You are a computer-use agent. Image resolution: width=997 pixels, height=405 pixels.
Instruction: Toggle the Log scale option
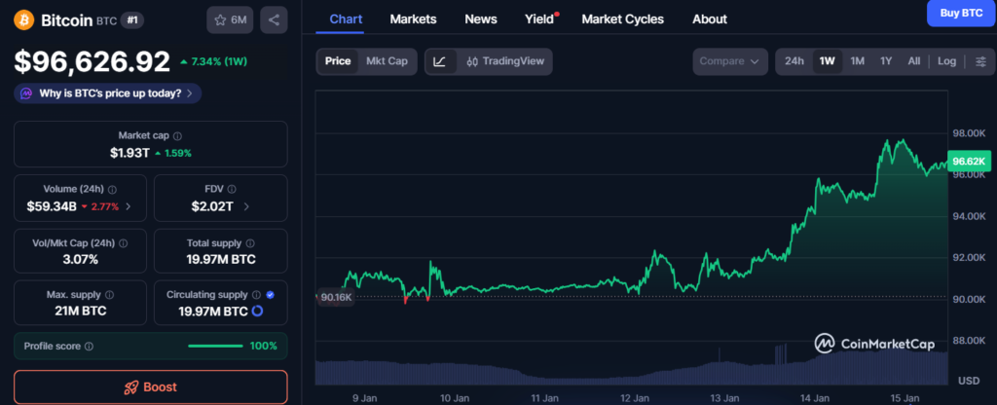click(x=946, y=61)
